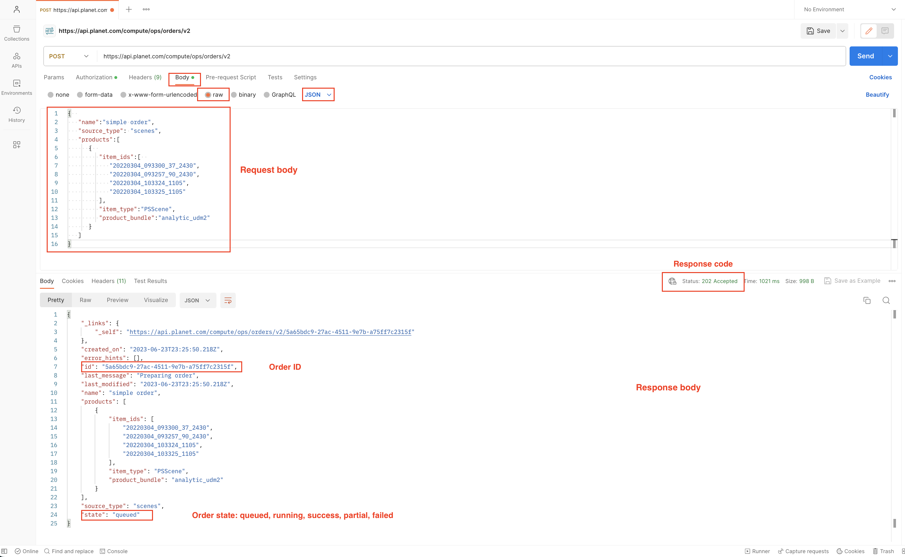Show response in Raw view

[85, 300]
